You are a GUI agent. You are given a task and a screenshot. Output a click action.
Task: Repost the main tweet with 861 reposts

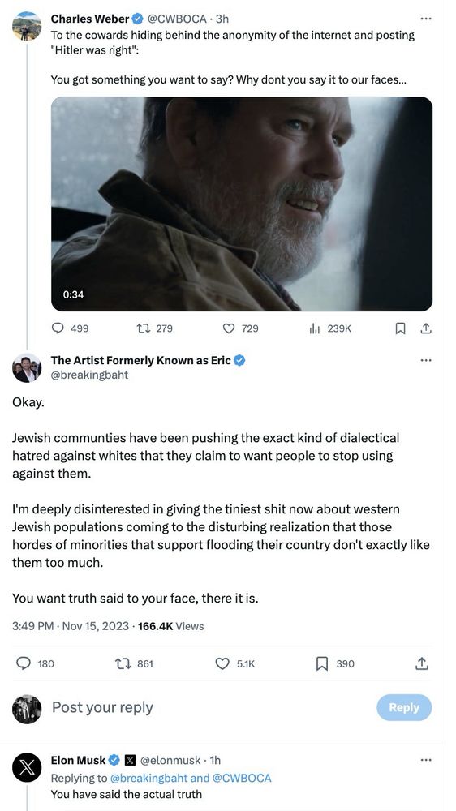134,663
